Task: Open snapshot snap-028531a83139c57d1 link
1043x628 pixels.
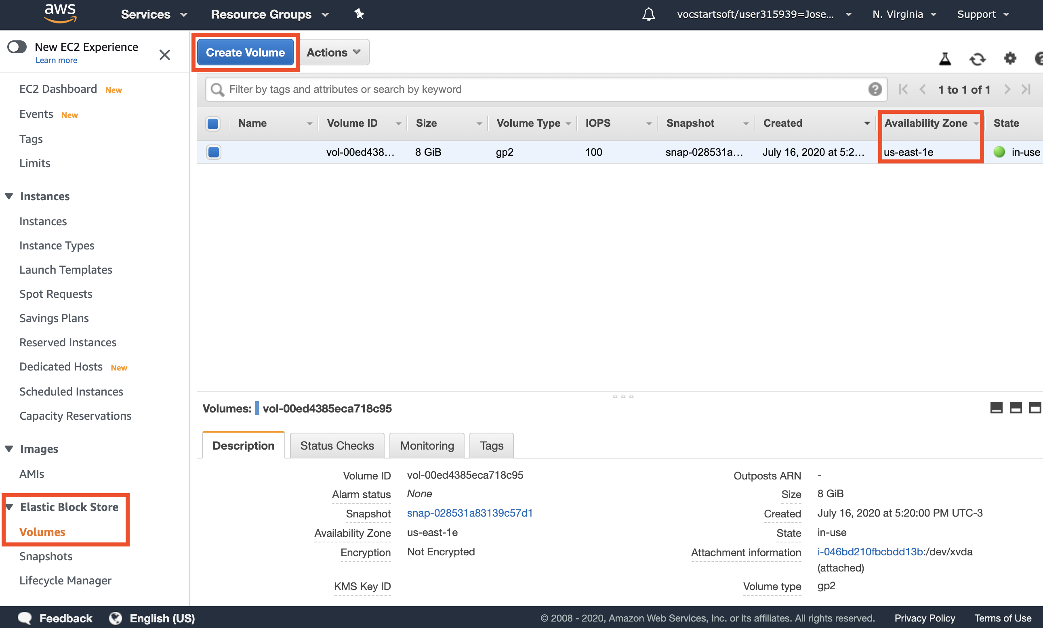Action: [x=469, y=513]
